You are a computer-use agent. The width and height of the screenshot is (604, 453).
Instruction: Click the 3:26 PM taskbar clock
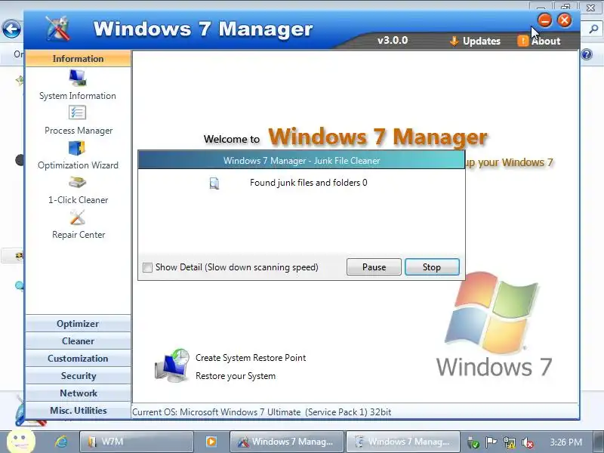(565, 442)
